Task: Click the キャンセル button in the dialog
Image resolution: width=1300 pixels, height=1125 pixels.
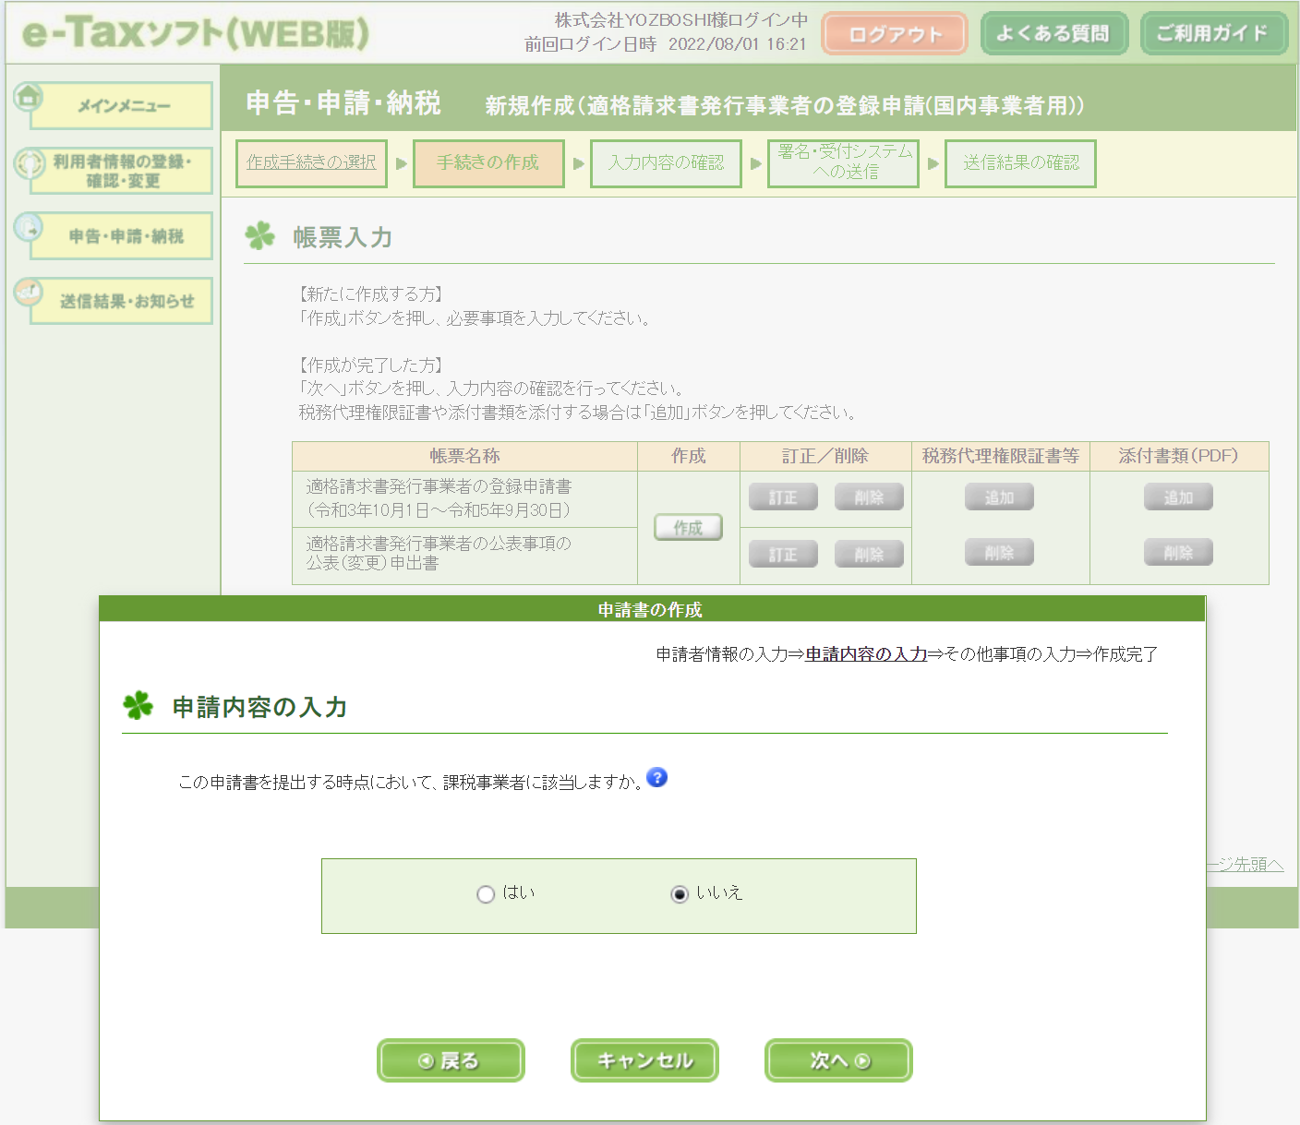Action: pyautogui.click(x=644, y=1060)
